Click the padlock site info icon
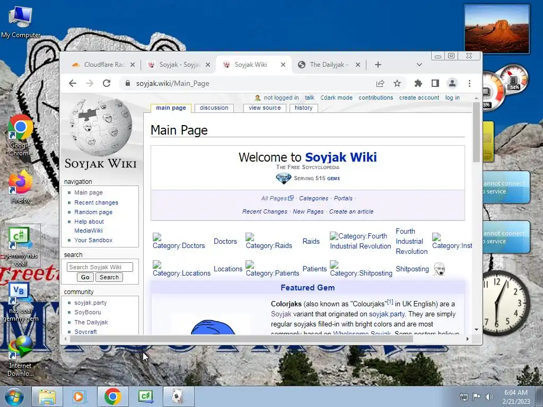The width and height of the screenshot is (543, 407). pos(128,83)
